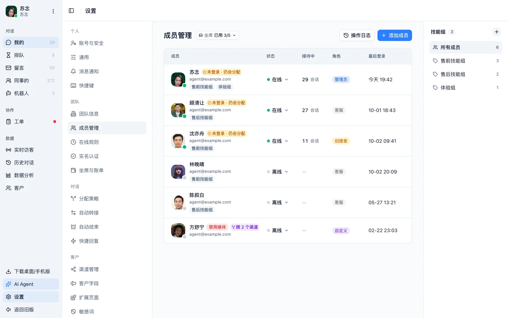Open AI Agent section
This screenshot has height=318, width=508.
[31, 284]
